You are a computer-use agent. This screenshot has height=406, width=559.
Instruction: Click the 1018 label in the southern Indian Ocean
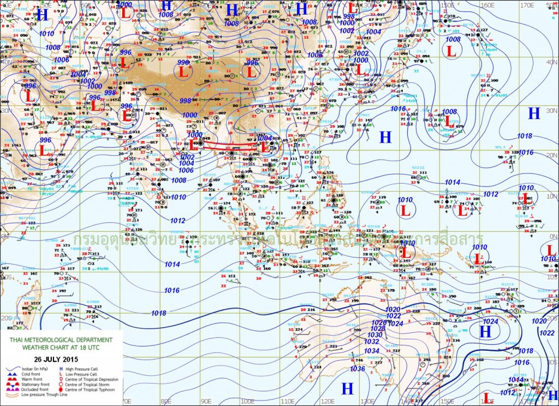(159, 313)
